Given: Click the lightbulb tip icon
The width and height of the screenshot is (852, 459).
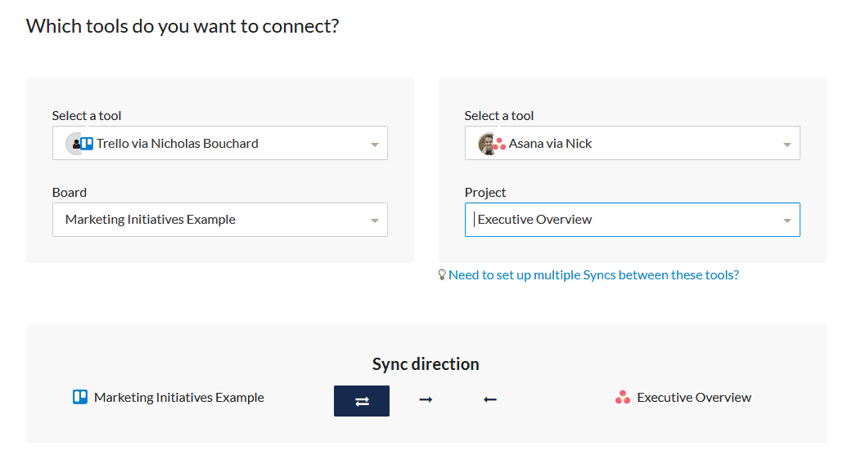Looking at the screenshot, I should tap(442, 274).
